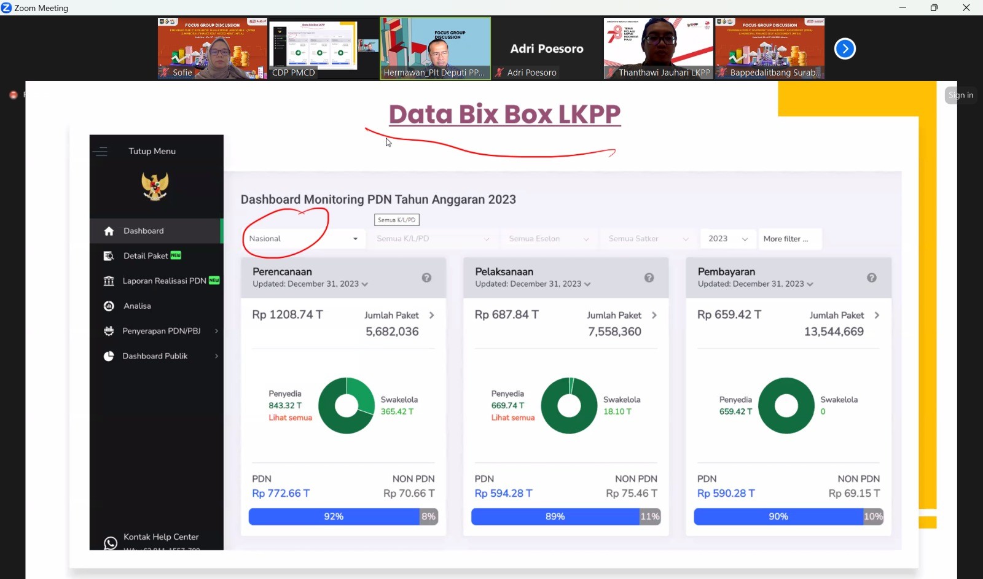Click Lihat semua link in Perencanaan card
The height and width of the screenshot is (579, 983).
point(290,418)
